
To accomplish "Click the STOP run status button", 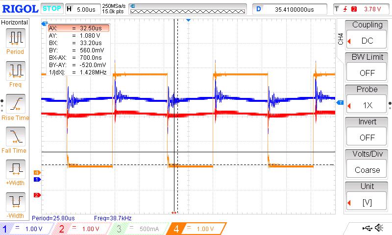I will [x=52, y=9].
